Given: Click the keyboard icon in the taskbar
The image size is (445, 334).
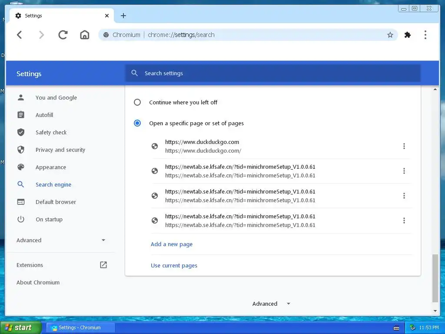Looking at the screenshot, I should 396,328.
